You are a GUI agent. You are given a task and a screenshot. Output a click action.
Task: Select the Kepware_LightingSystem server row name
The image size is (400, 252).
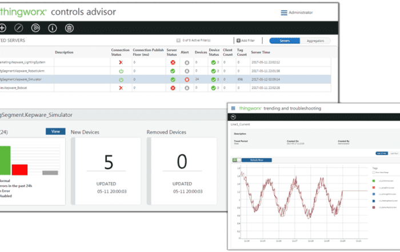[23, 62]
